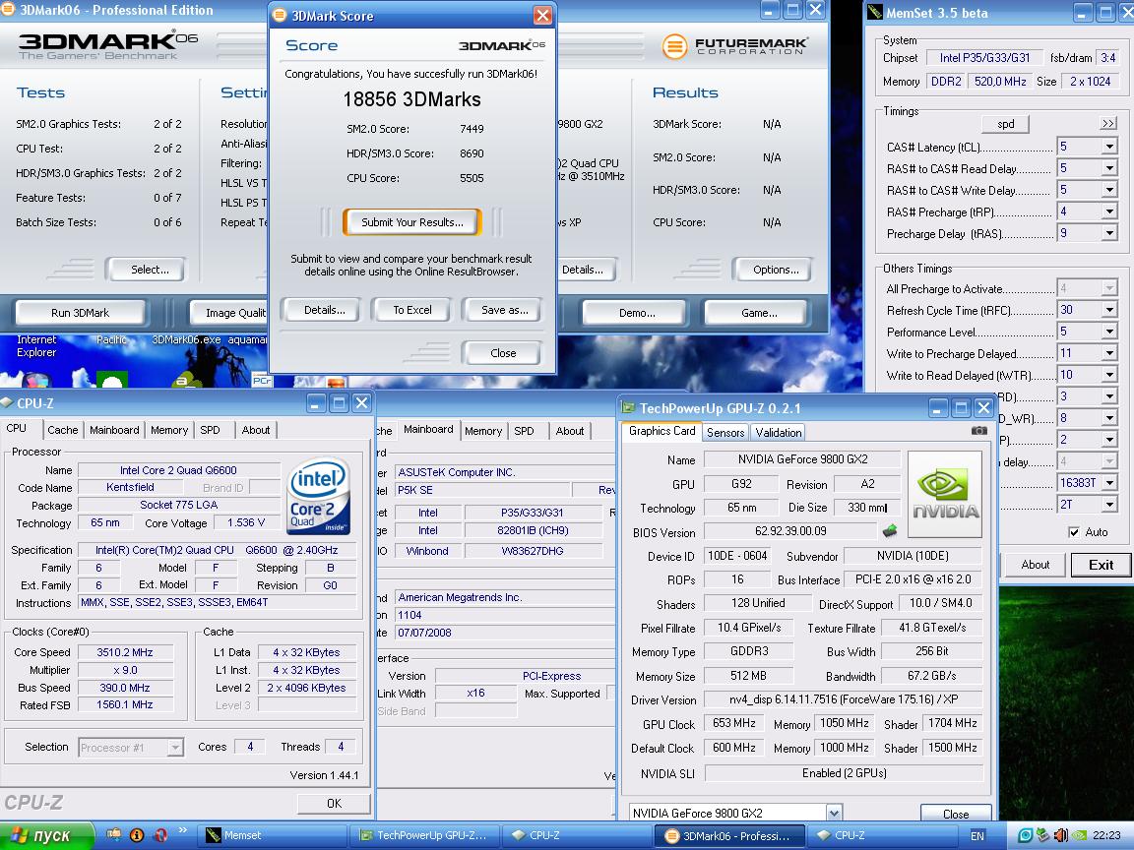Screen dimensions: 1134x850
Task: Open the RAS# to CAS# Read Delay dropdown
Action: [x=1109, y=168]
